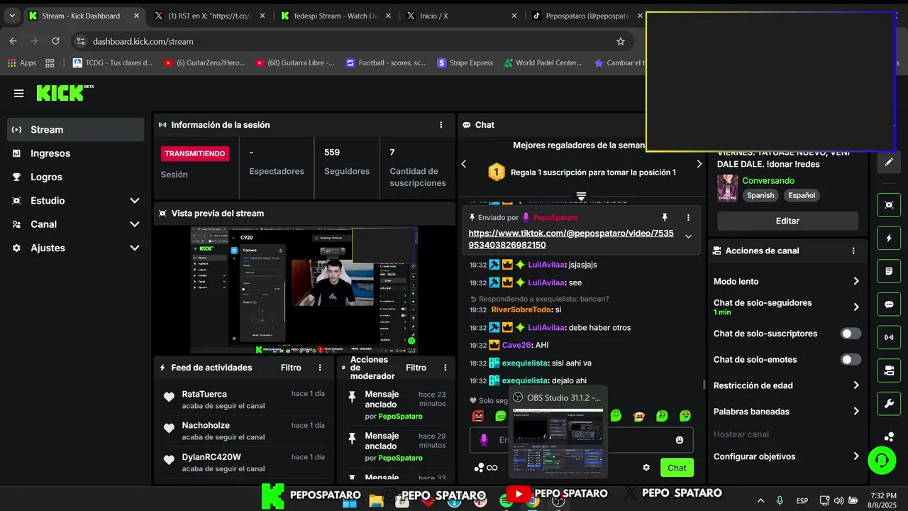Select the angry red emote
The width and height of the screenshot is (908, 511).
[478, 416]
